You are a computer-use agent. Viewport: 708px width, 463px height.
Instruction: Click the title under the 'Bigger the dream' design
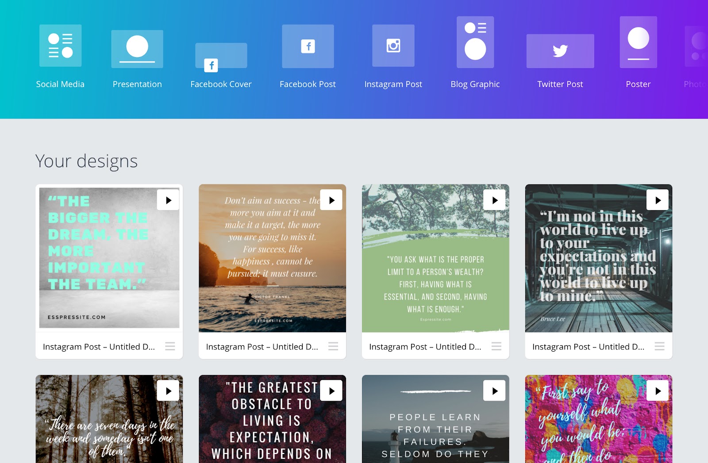click(99, 347)
